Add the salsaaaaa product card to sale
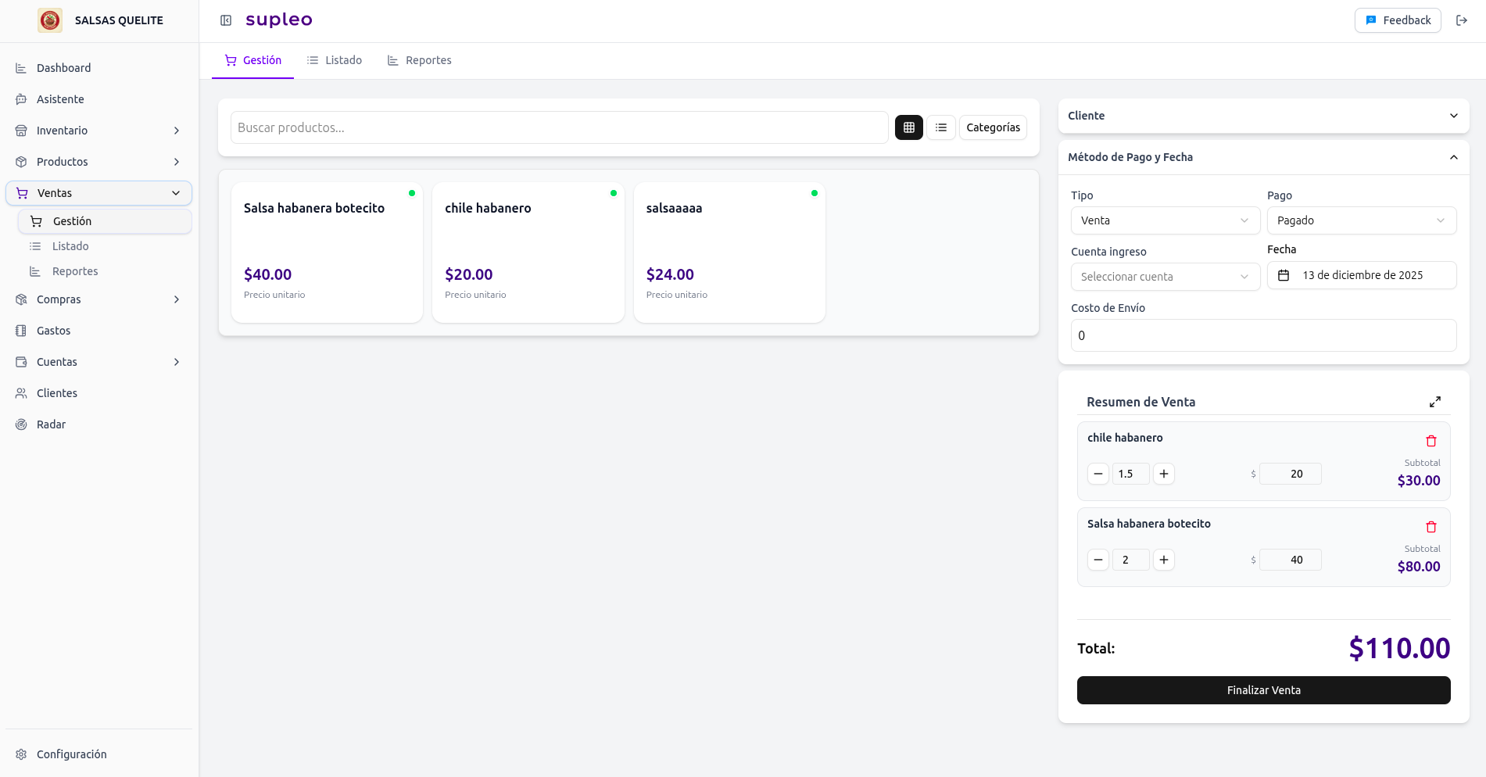Image resolution: width=1486 pixels, height=777 pixels. point(729,252)
